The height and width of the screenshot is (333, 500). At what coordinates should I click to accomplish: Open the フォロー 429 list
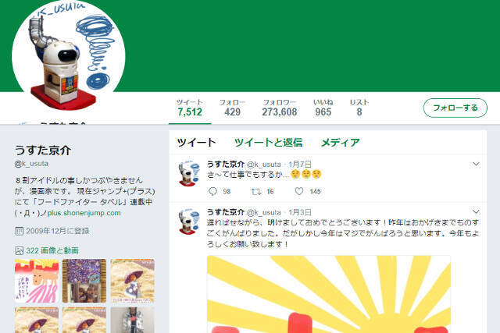(x=232, y=108)
